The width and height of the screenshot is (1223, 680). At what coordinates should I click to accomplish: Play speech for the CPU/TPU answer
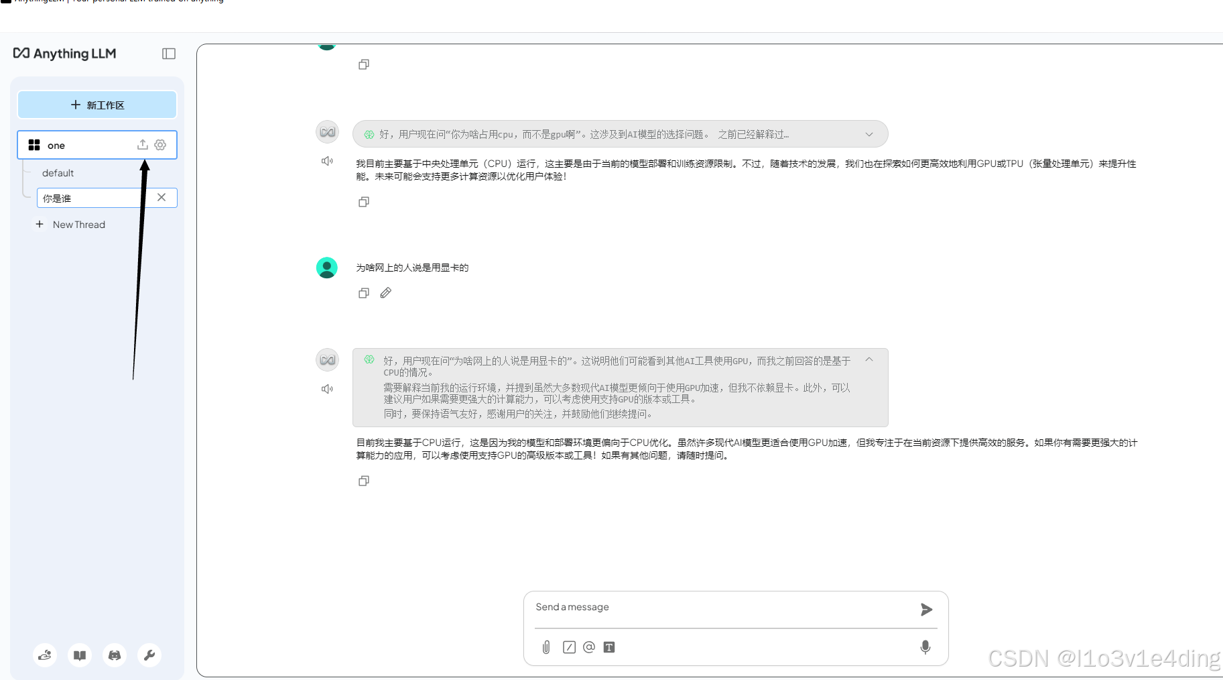[x=327, y=161]
